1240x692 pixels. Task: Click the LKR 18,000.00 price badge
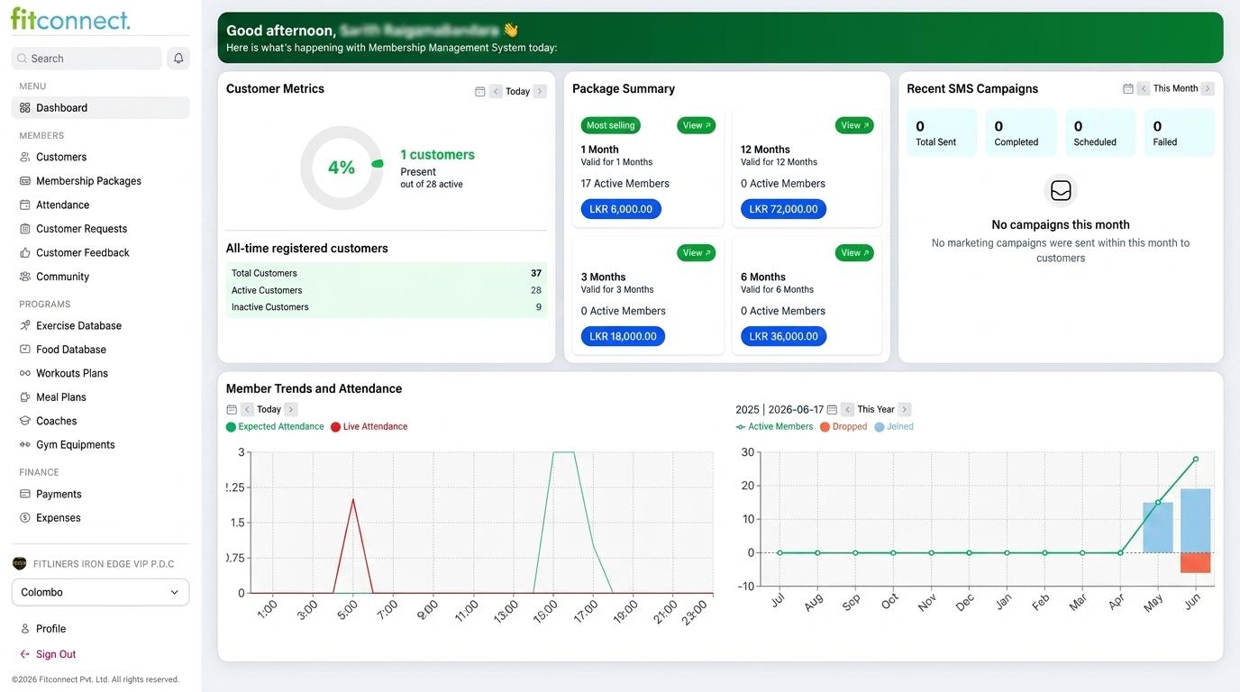[x=623, y=336]
